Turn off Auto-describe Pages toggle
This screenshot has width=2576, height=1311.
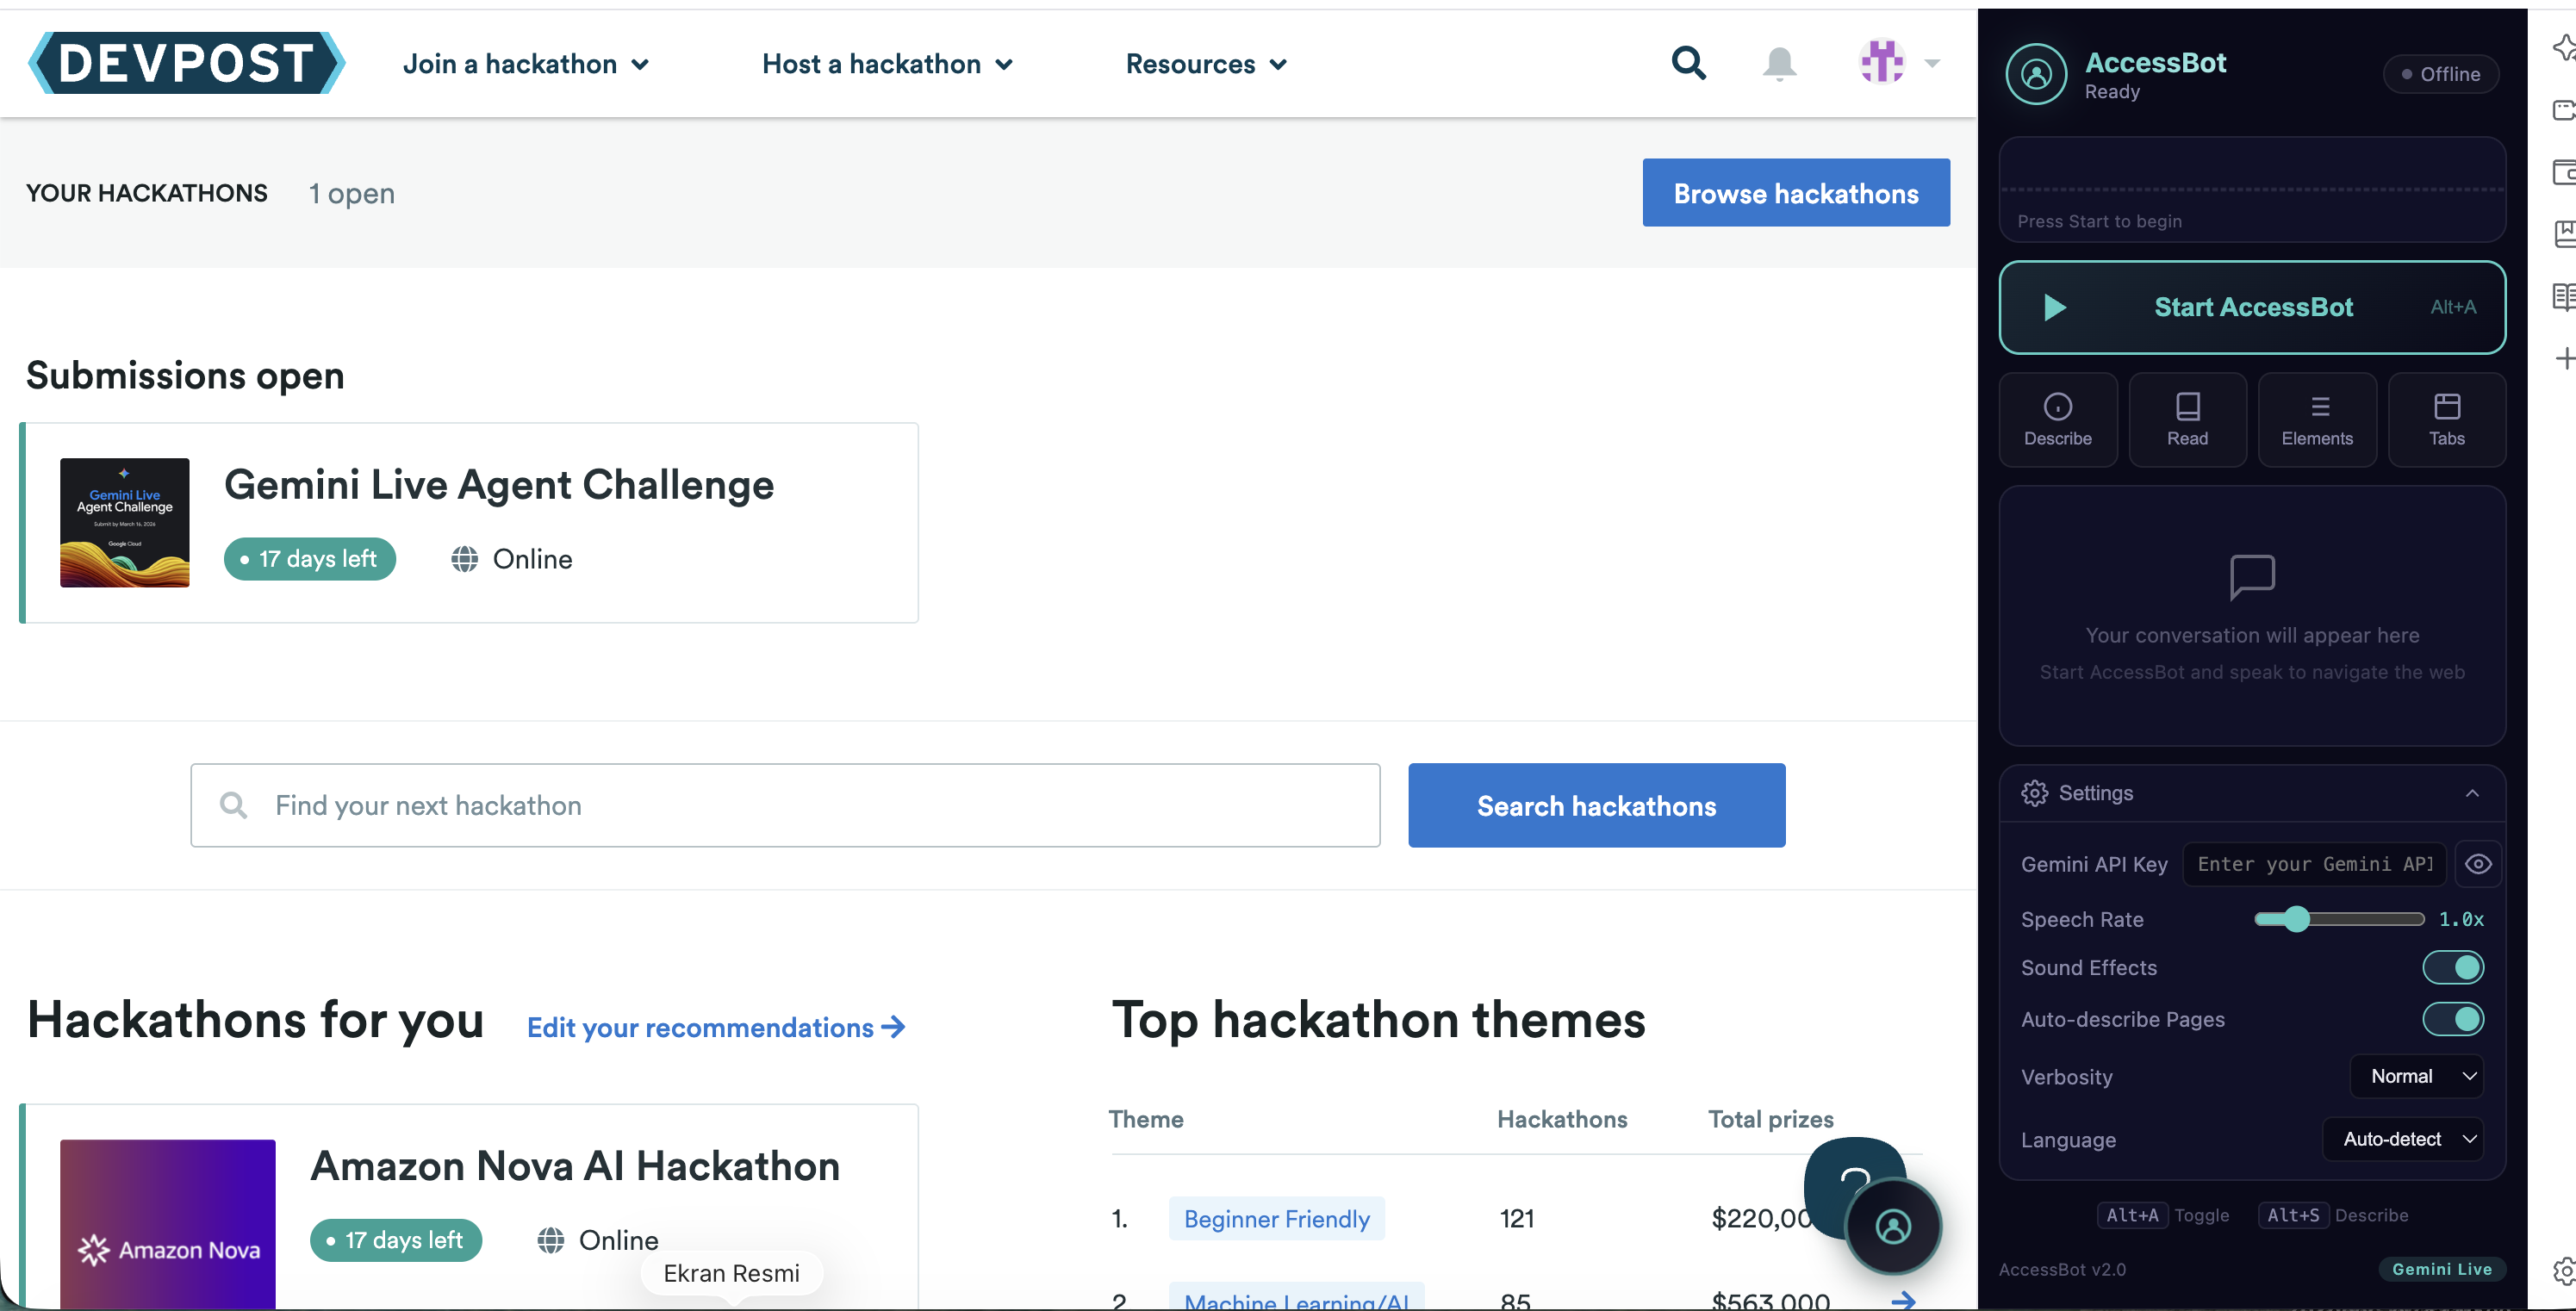point(2452,1019)
